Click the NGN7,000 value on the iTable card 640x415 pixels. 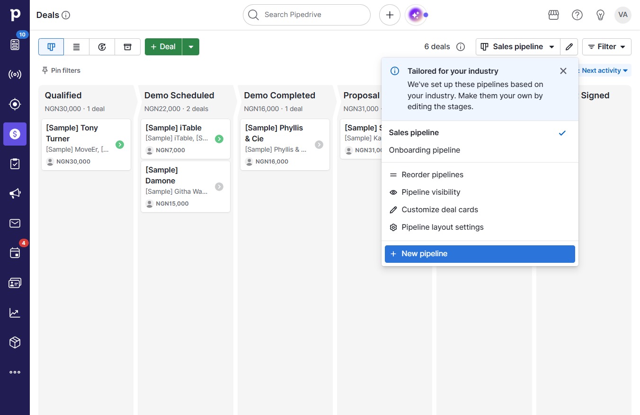click(x=170, y=150)
